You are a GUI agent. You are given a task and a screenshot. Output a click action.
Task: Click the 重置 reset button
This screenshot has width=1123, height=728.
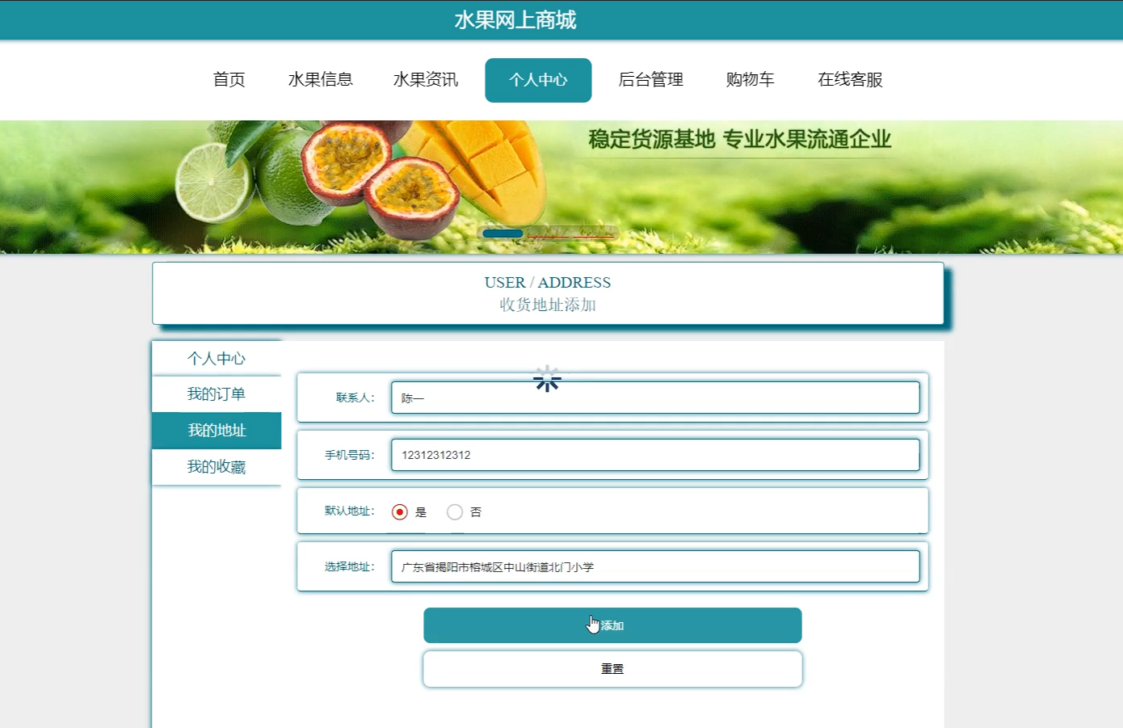pyautogui.click(x=612, y=668)
